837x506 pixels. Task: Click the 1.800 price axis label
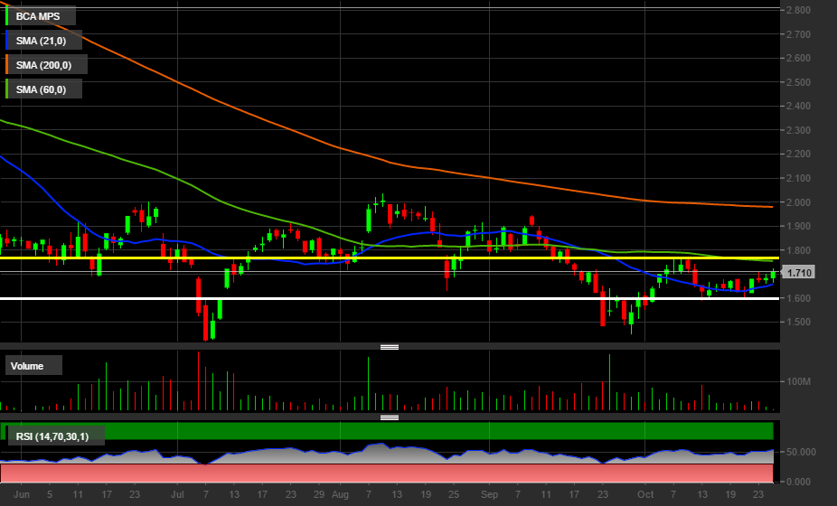coord(798,249)
